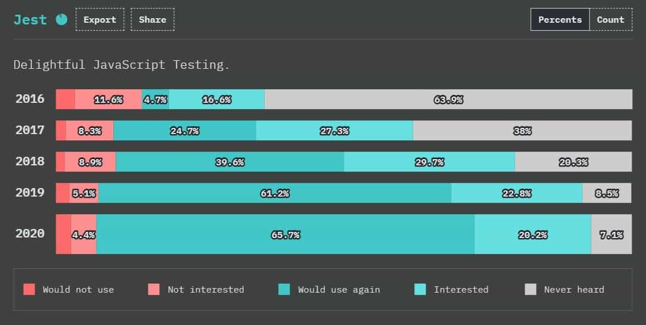Click the Share button
The width and height of the screenshot is (646, 325).
point(153,19)
